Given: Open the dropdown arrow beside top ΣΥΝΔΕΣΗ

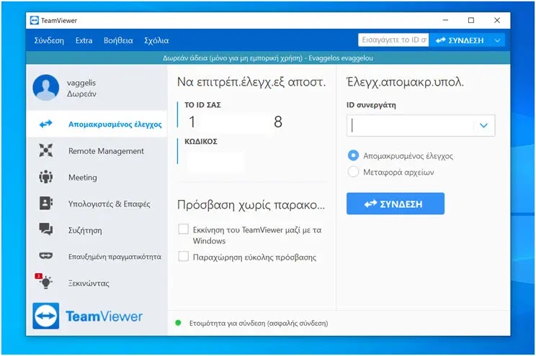Looking at the screenshot, I should (x=497, y=40).
